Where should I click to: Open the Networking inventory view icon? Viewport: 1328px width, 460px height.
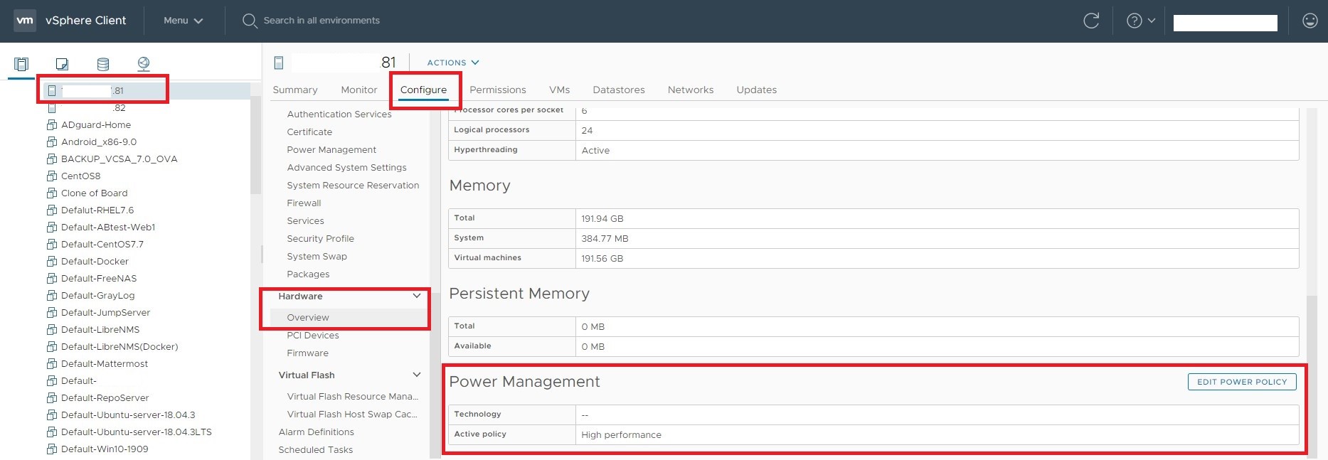click(144, 64)
